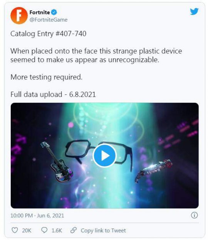The image size is (208, 240).
Task: Open replies via speech bubble icon
Action: (44, 230)
